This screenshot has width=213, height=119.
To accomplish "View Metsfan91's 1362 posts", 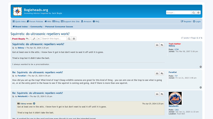I will [x=177, y=110].
